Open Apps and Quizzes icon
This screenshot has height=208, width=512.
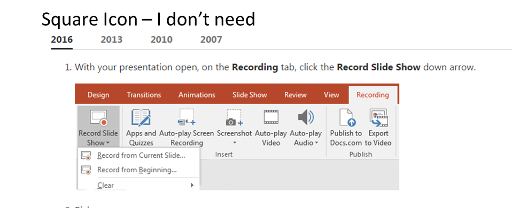[x=141, y=118]
